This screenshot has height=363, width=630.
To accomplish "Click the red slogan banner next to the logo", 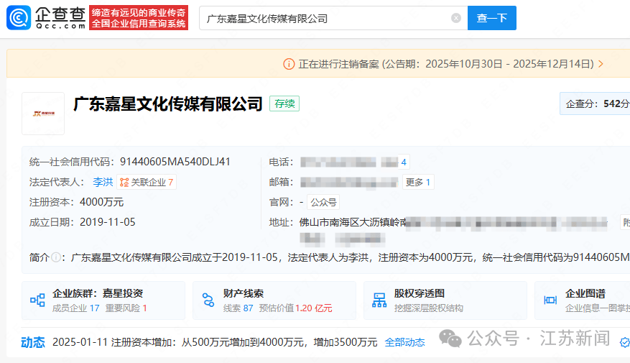I will 139,18.
